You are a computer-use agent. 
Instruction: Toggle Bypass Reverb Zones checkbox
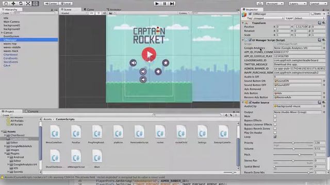[x=275, y=128]
